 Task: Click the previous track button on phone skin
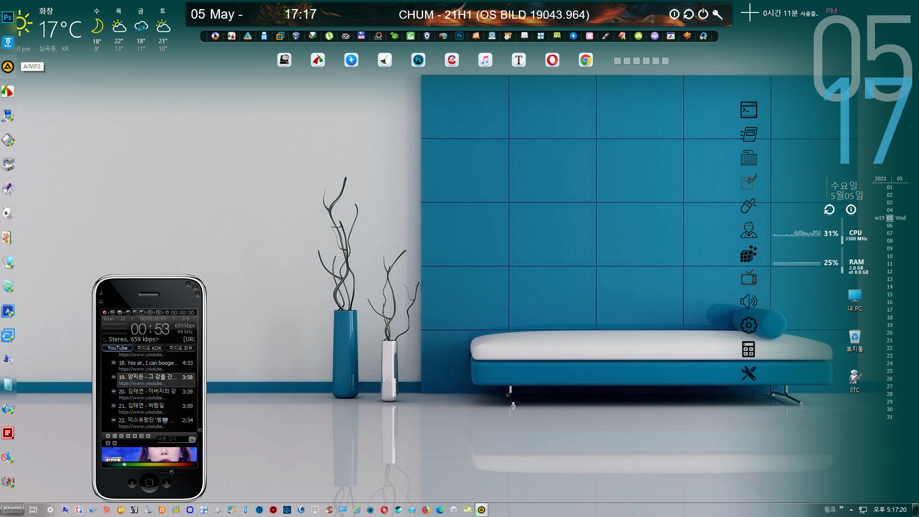(132, 483)
